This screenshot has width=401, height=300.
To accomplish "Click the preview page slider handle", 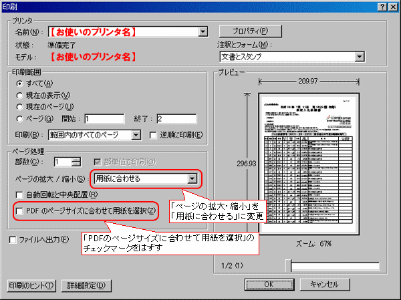I will [288, 266].
